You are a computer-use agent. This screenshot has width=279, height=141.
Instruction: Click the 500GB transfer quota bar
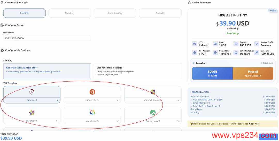tap(212, 73)
